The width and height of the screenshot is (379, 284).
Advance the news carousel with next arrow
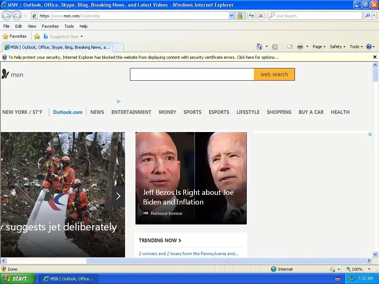(118, 196)
